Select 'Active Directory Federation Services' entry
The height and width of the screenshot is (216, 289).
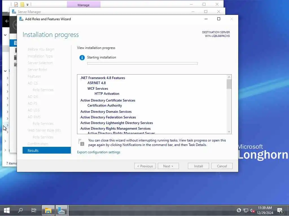(108, 117)
